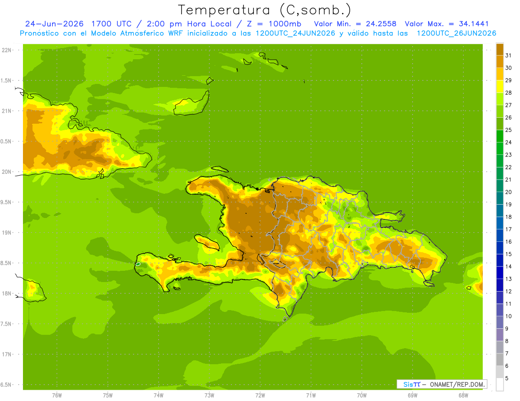Click the '21N' latitude label
This screenshot has height=401, width=520.
coord(7,111)
